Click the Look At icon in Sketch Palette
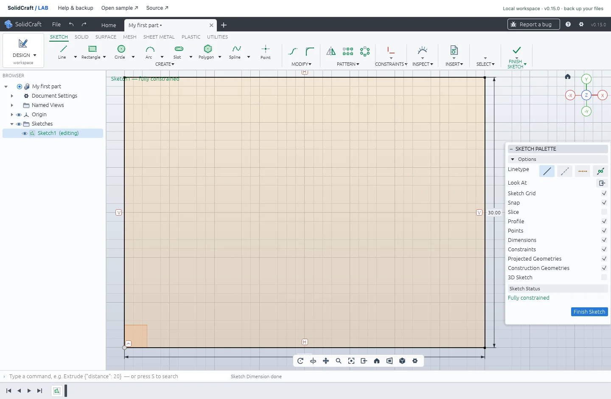611x399 pixels. coord(602,183)
